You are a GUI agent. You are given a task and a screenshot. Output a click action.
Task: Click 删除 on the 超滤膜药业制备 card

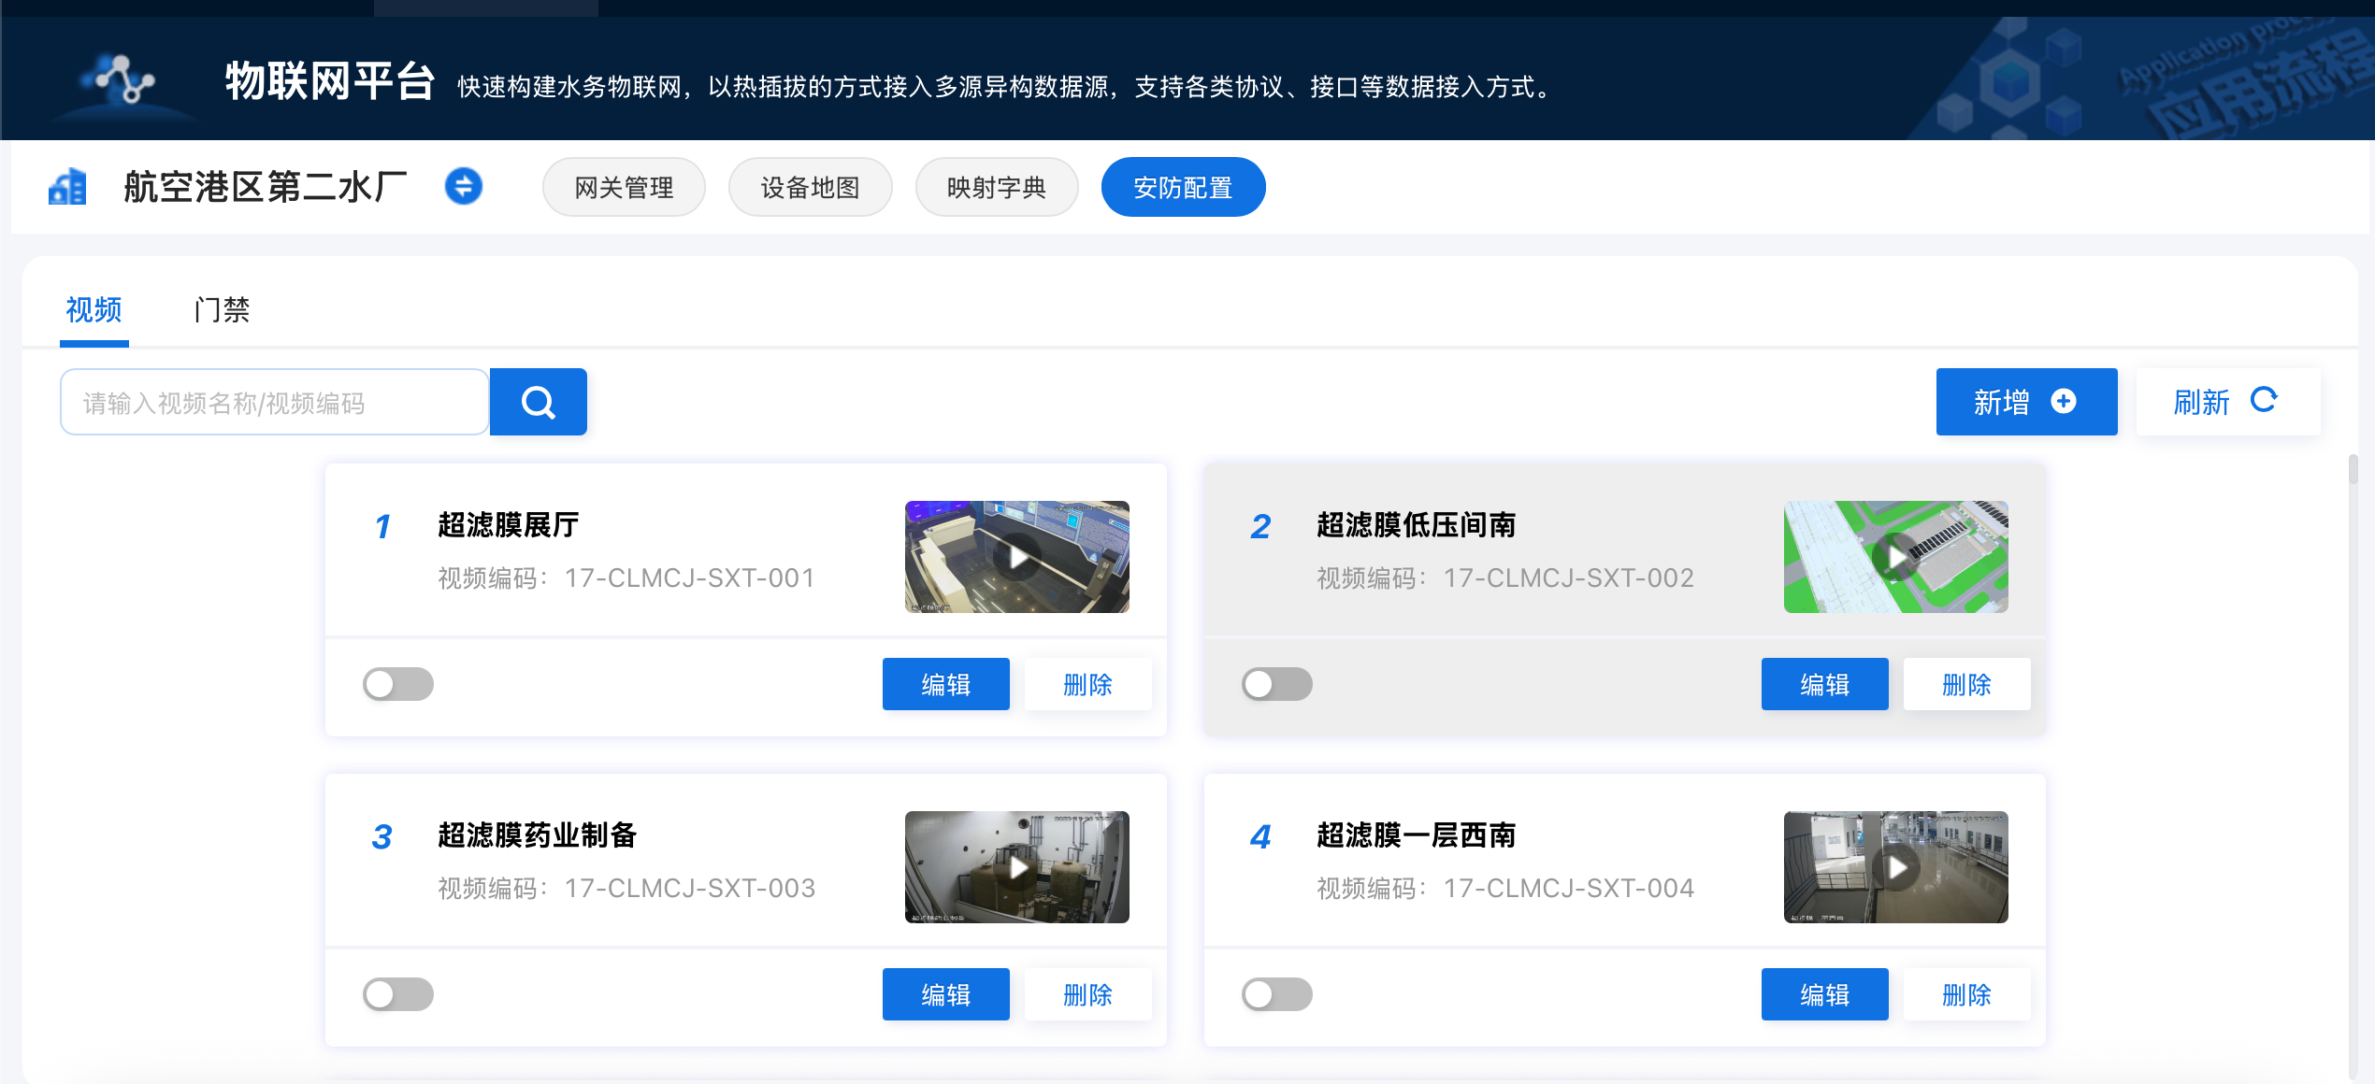[1087, 994]
